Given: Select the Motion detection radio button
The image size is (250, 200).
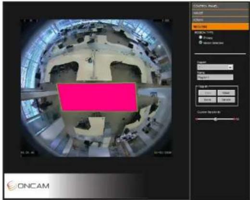Looking at the screenshot, I should [x=200, y=42].
